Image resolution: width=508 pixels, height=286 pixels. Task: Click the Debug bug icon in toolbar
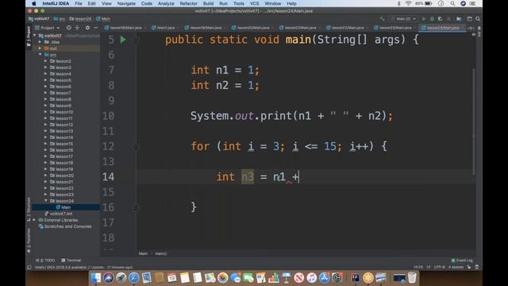(x=432, y=19)
